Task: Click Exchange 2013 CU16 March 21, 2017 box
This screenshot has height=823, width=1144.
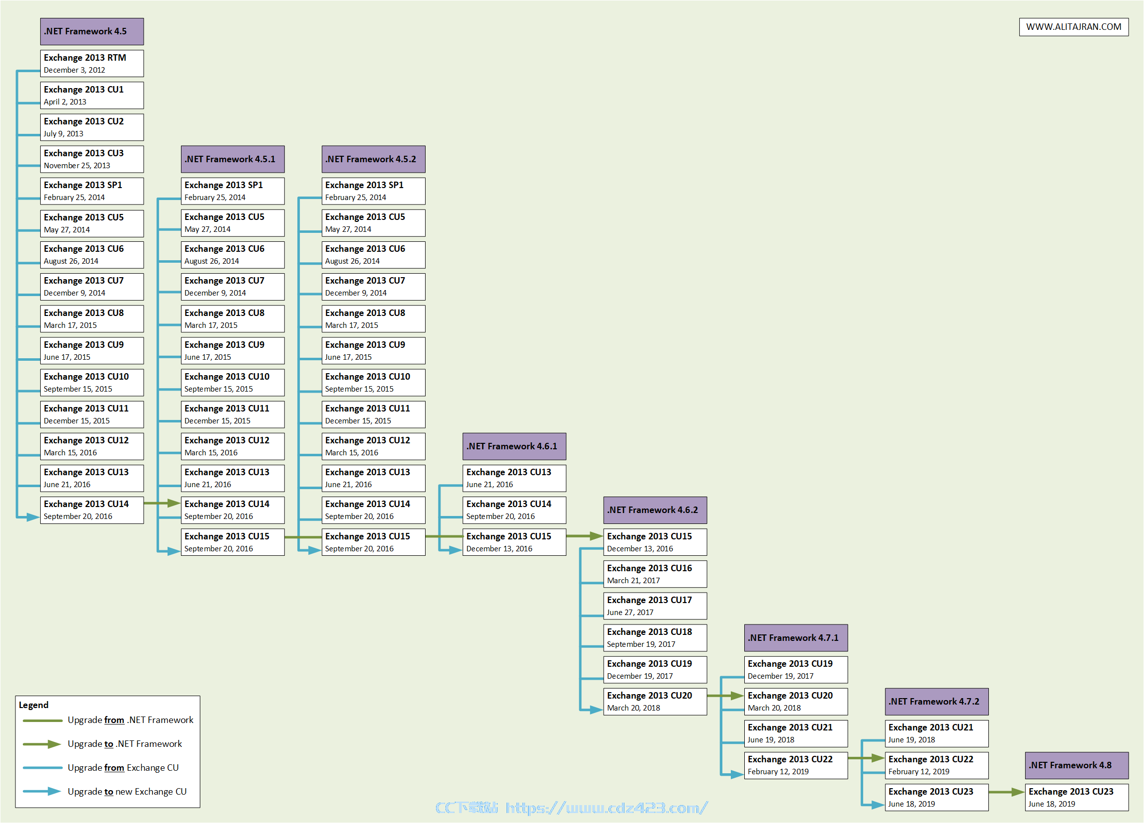Action: pyautogui.click(x=655, y=574)
